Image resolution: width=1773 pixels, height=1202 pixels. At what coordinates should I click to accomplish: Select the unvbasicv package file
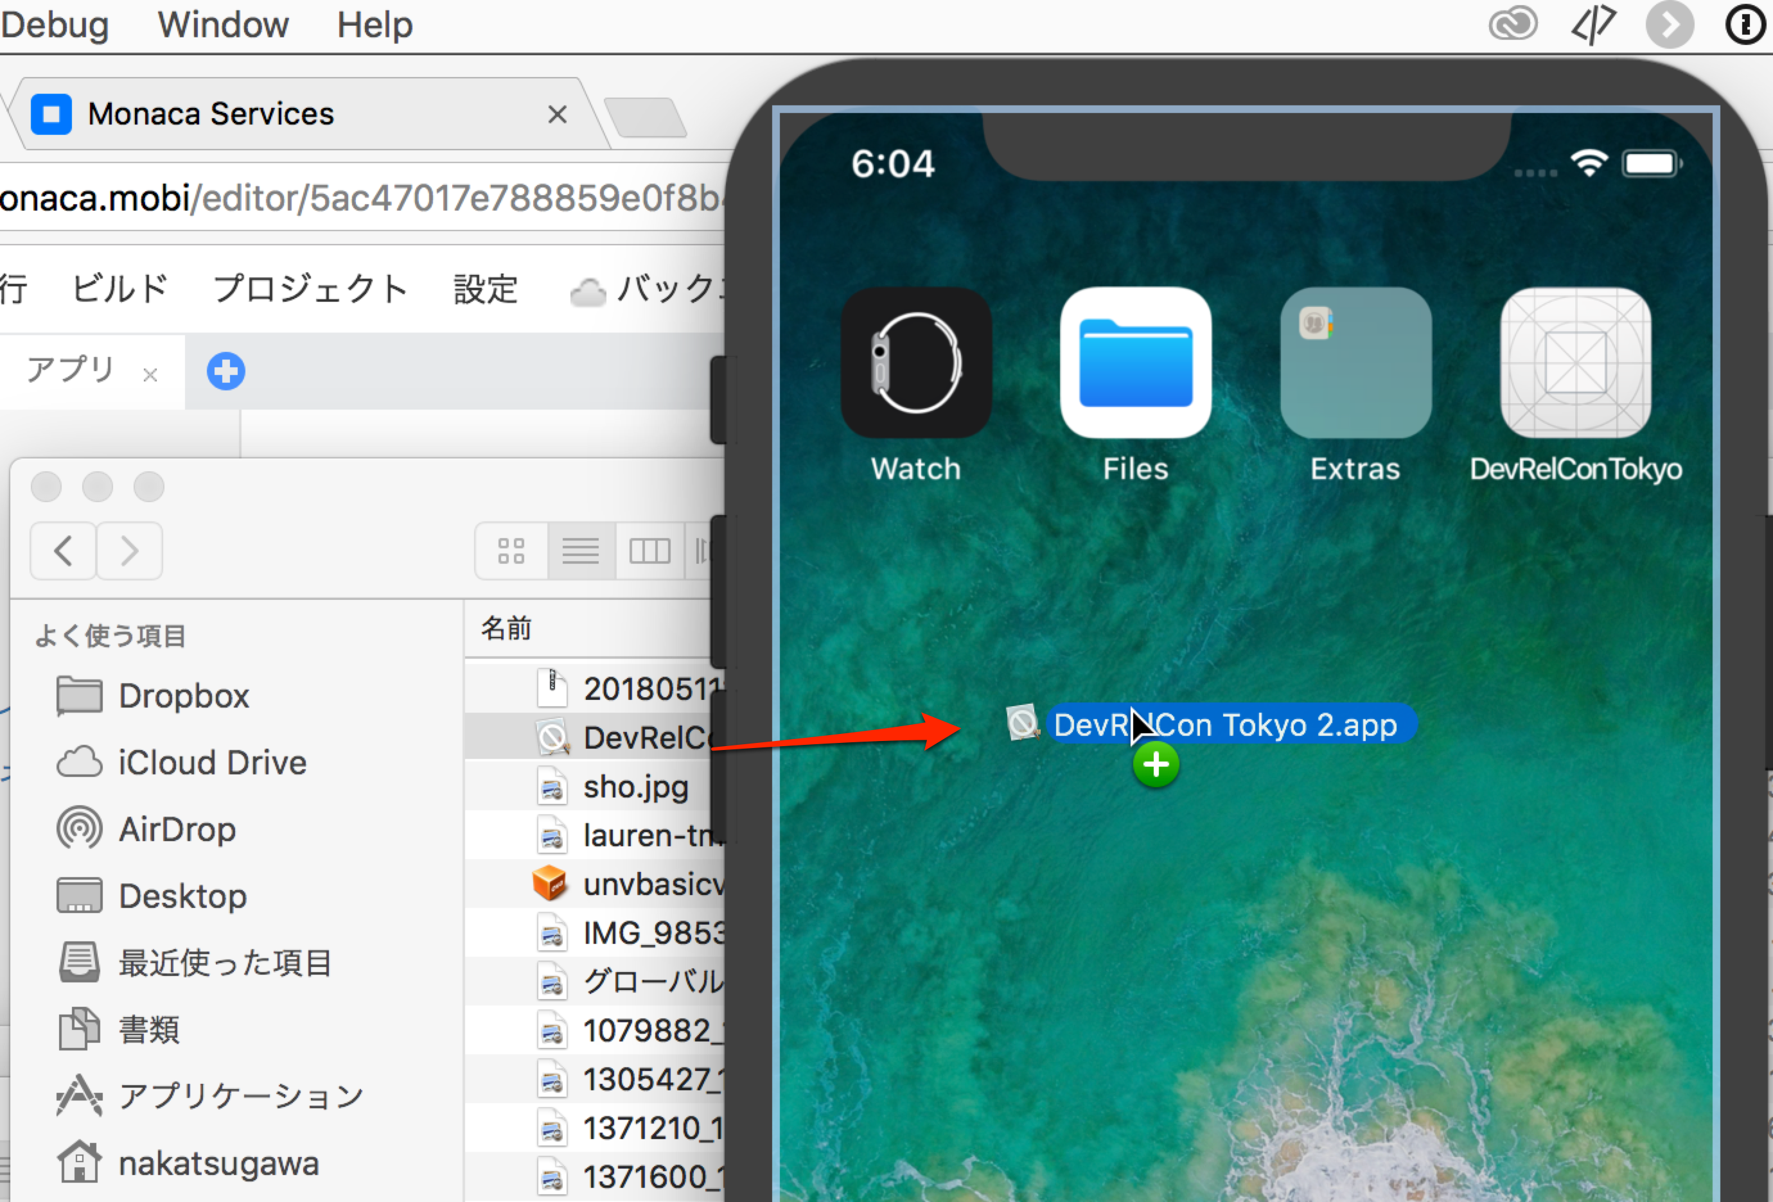point(595,884)
